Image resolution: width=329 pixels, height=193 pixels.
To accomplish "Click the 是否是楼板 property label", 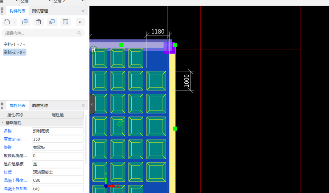I will (13, 164).
